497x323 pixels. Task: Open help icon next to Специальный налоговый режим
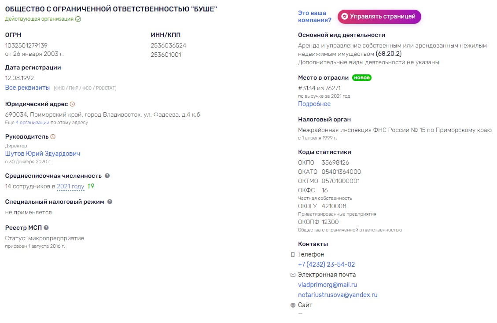110,202
